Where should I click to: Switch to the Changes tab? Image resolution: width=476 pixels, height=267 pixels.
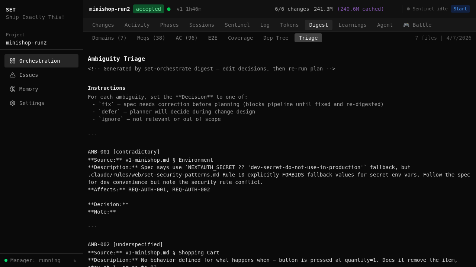103,25
